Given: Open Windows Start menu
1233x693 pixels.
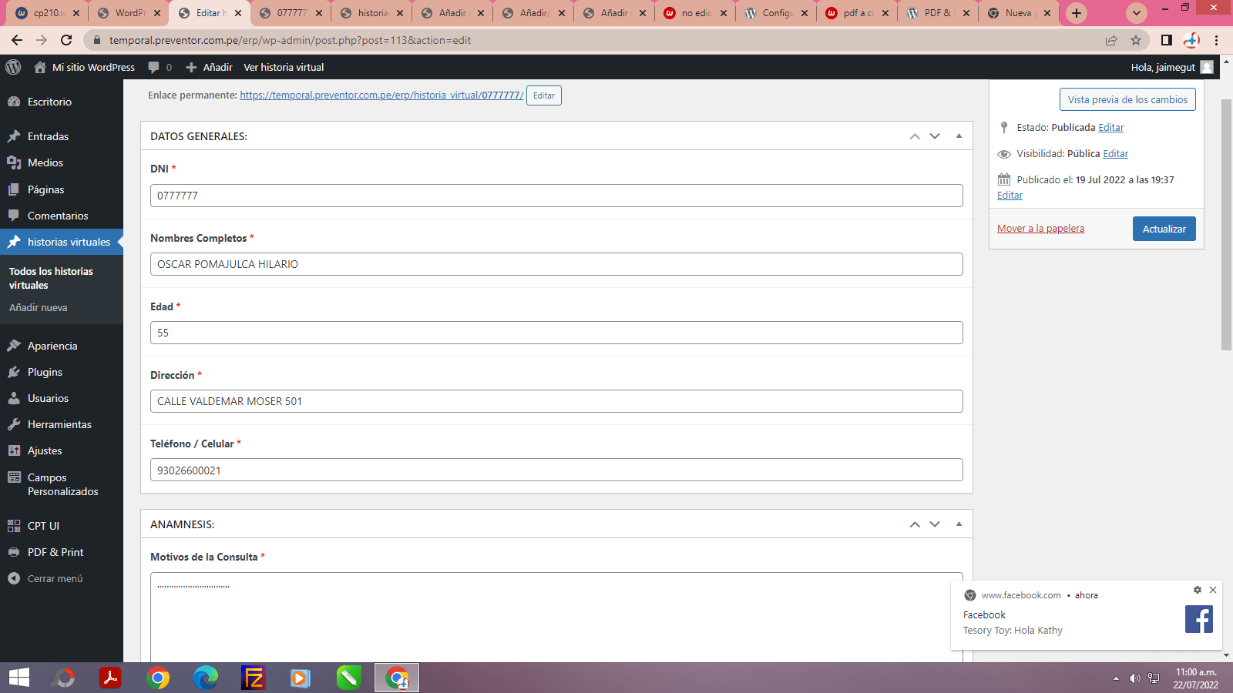Looking at the screenshot, I should pos(18,678).
